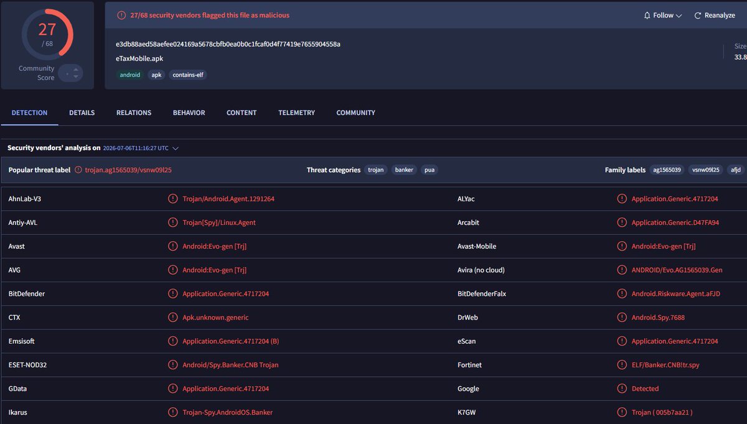The image size is (747, 424).
Task: Click the alert icon for Google Detected result
Action: (x=621, y=389)
